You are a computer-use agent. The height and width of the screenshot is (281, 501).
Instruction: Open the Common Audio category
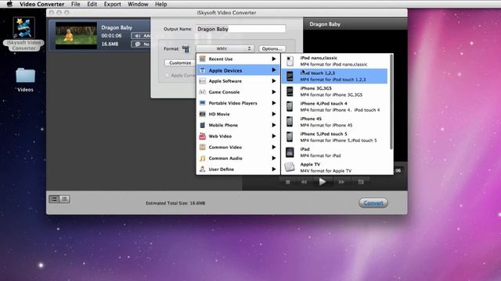point(238,158)
